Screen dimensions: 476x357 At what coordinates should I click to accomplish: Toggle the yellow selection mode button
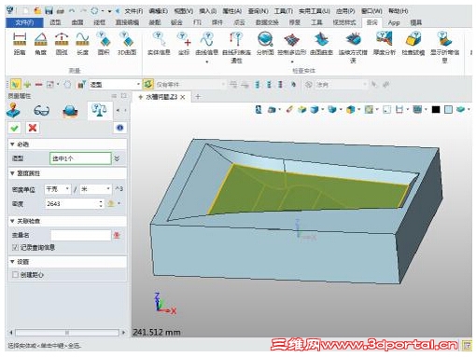16,84
